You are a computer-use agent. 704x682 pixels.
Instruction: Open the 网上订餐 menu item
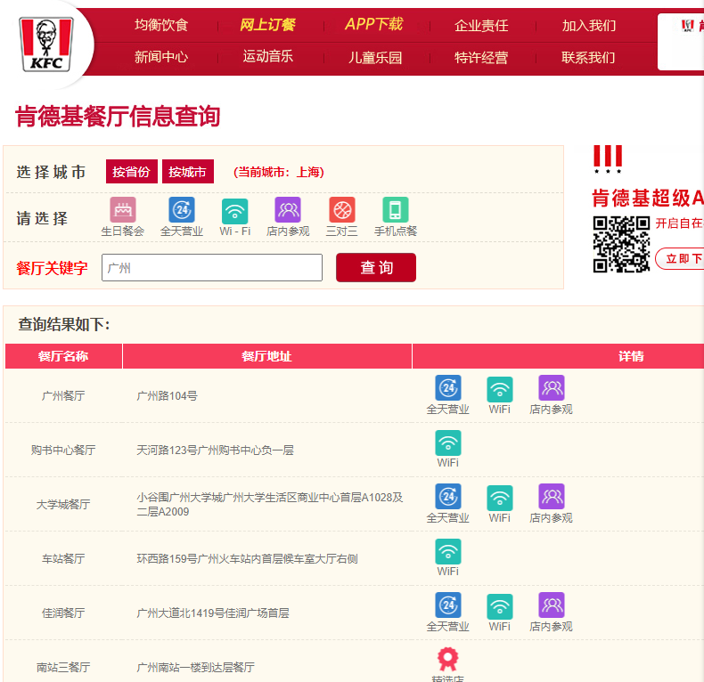tap(267, 25)
